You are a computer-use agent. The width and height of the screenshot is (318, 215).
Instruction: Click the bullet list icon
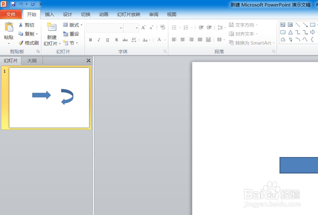(x=174, y=28)
